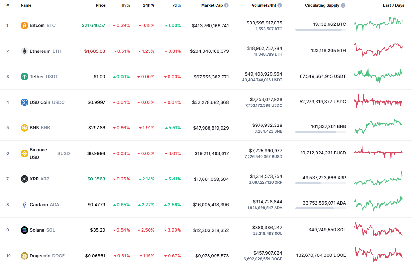This screenshot has width=412, height=265.
Task: Click the Solana SOL logo icon
Action: point(24,230)
